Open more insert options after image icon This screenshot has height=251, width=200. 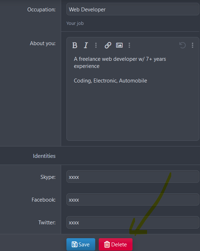pos(129,45)
